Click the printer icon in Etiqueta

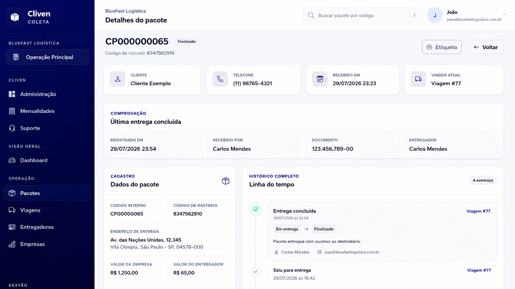pos(429,47)
